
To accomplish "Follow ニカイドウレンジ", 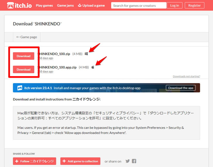I will tap(35, 161).
